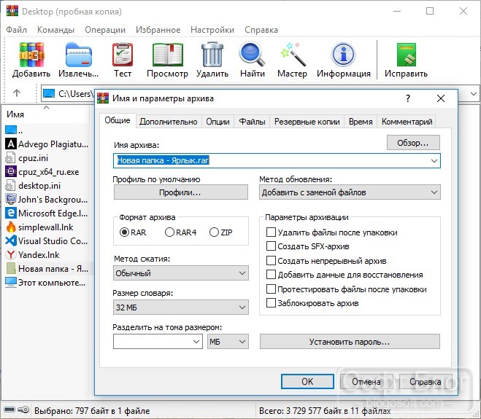Click the Отмена button

click(366, 381)
